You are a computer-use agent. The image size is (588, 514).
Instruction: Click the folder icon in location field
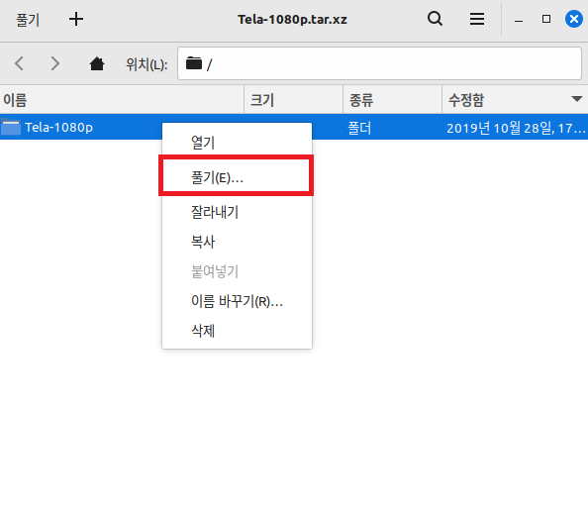[x=194, y=63]
